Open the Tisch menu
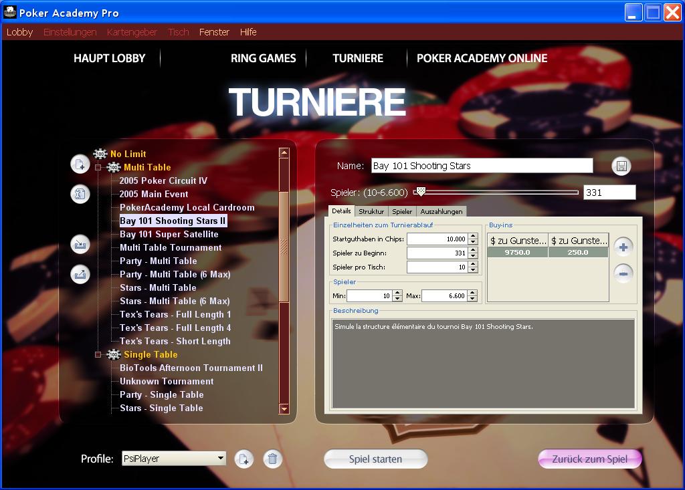 click(178, 32)
